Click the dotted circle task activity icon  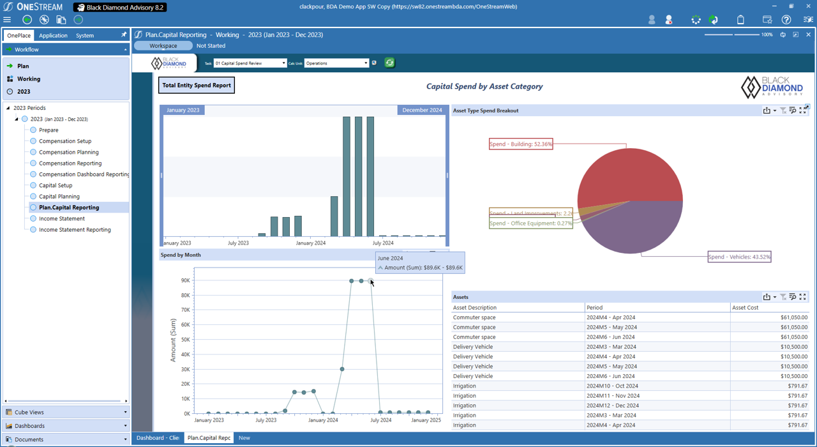pos(696,20)
